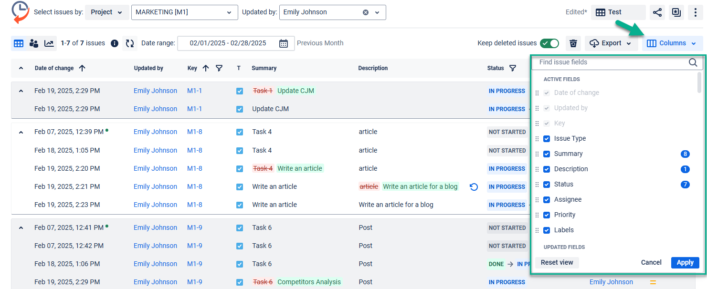The image size is (707, 289).
Task: Expand the Export dropdown
Action: coord(611,43)
